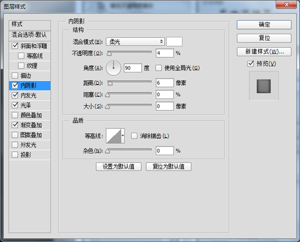Screen dimensions: 300x242
Task: Uncheck the 内阴影 style checkbox
Action: click(15, 86)
